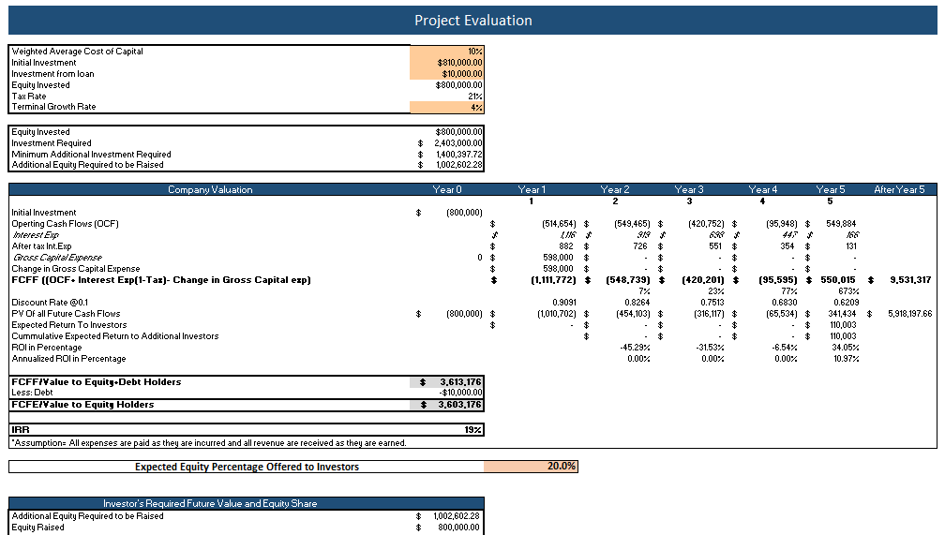The width and height of the screenshot is (945, 535).
Task: Select the Less: Debt -$10,000.00 cell
Action: click(x=447, y=394)
